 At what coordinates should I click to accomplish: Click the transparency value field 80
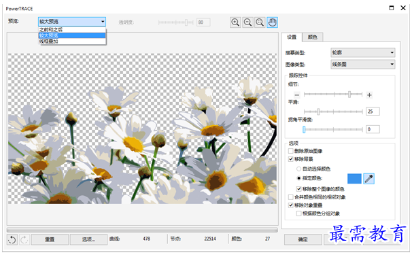click(x=203, y=22)
